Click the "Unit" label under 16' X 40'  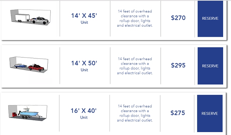click(84, 118)
